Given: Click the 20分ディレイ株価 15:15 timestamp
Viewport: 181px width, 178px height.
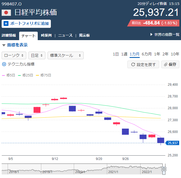Looking at the screenshot, I should [x=158, y=4].
